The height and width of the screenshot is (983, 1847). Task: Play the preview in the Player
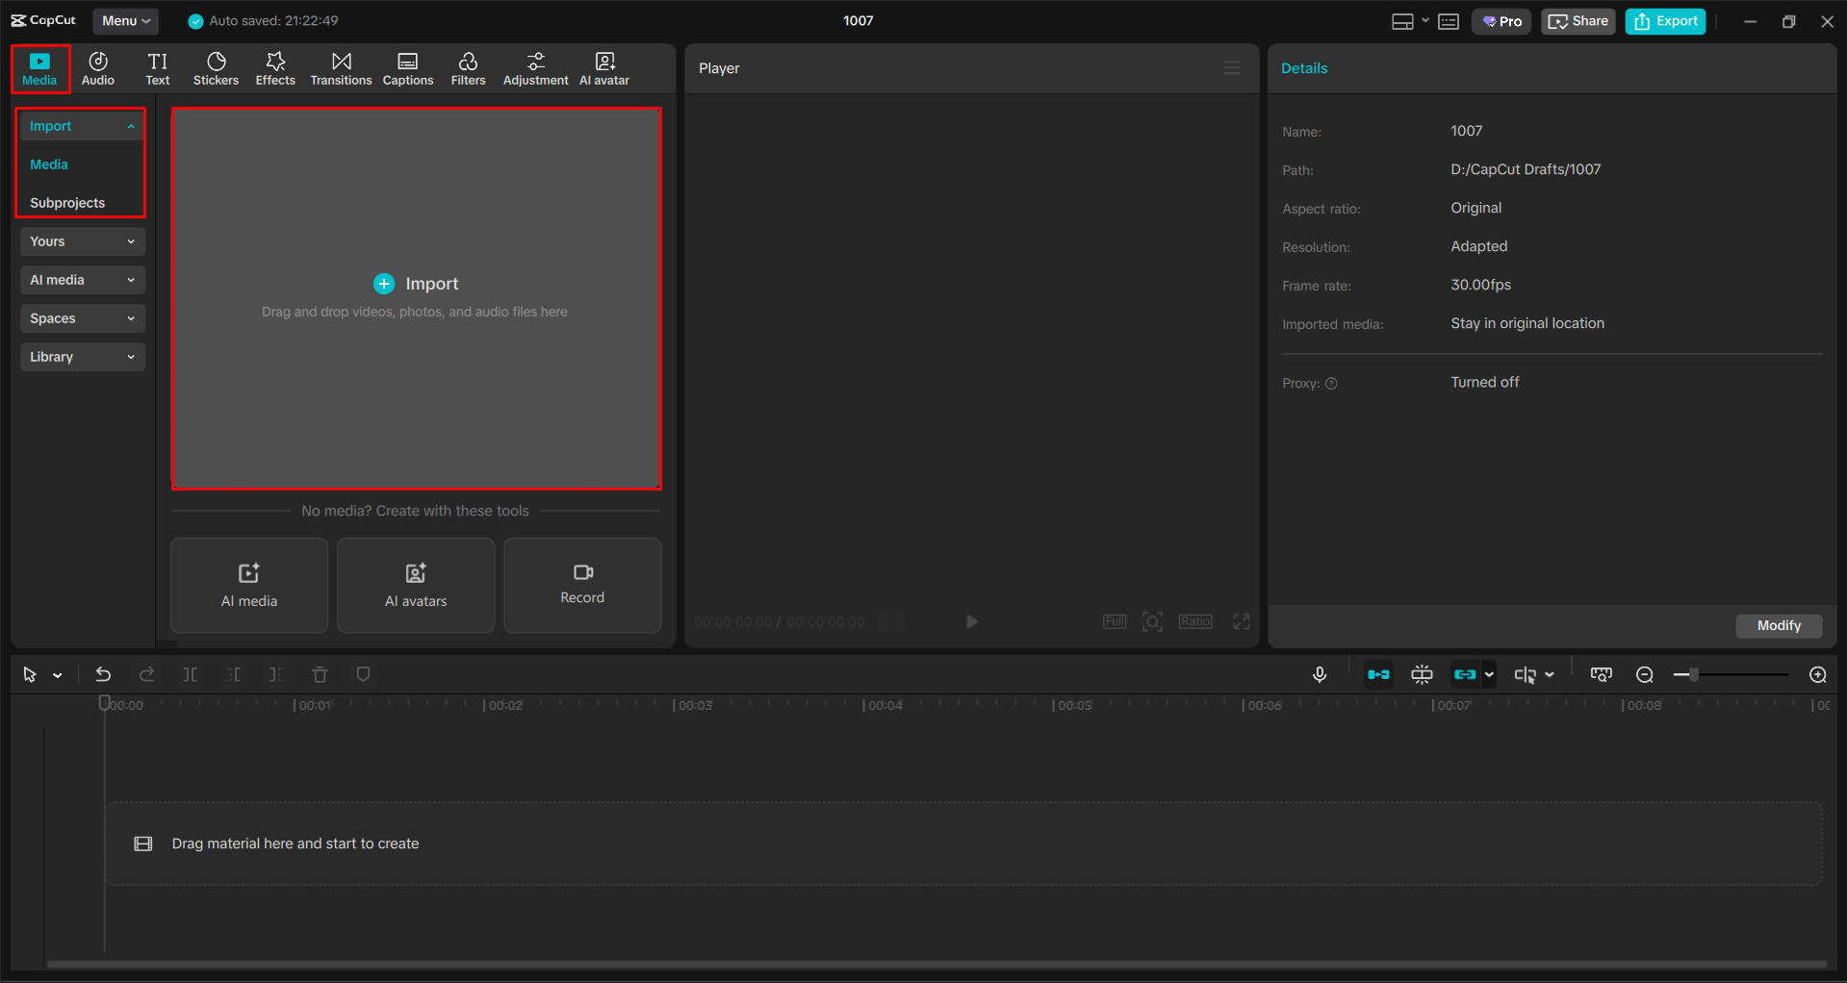click(x=972, y=621)
